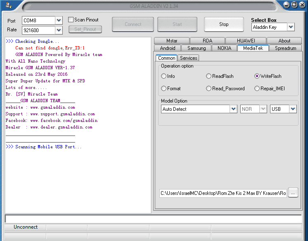Click 'Released on 23rd May 2016' log line

[36, 74]
